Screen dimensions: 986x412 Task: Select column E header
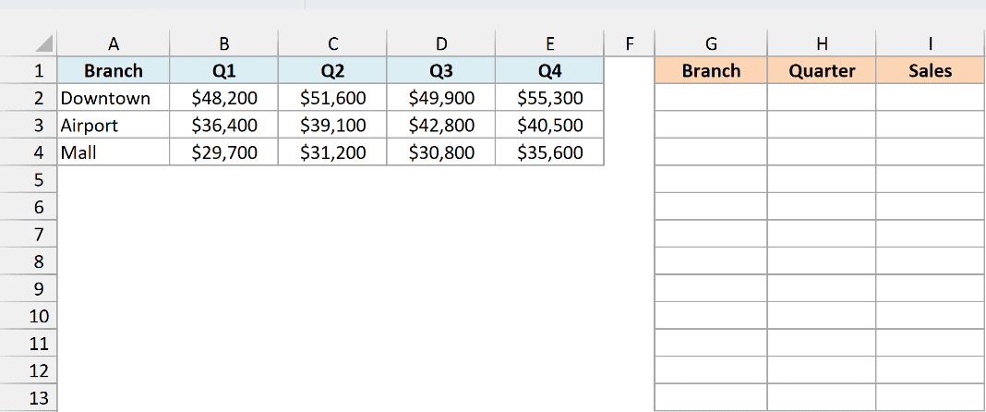(550, 43)
